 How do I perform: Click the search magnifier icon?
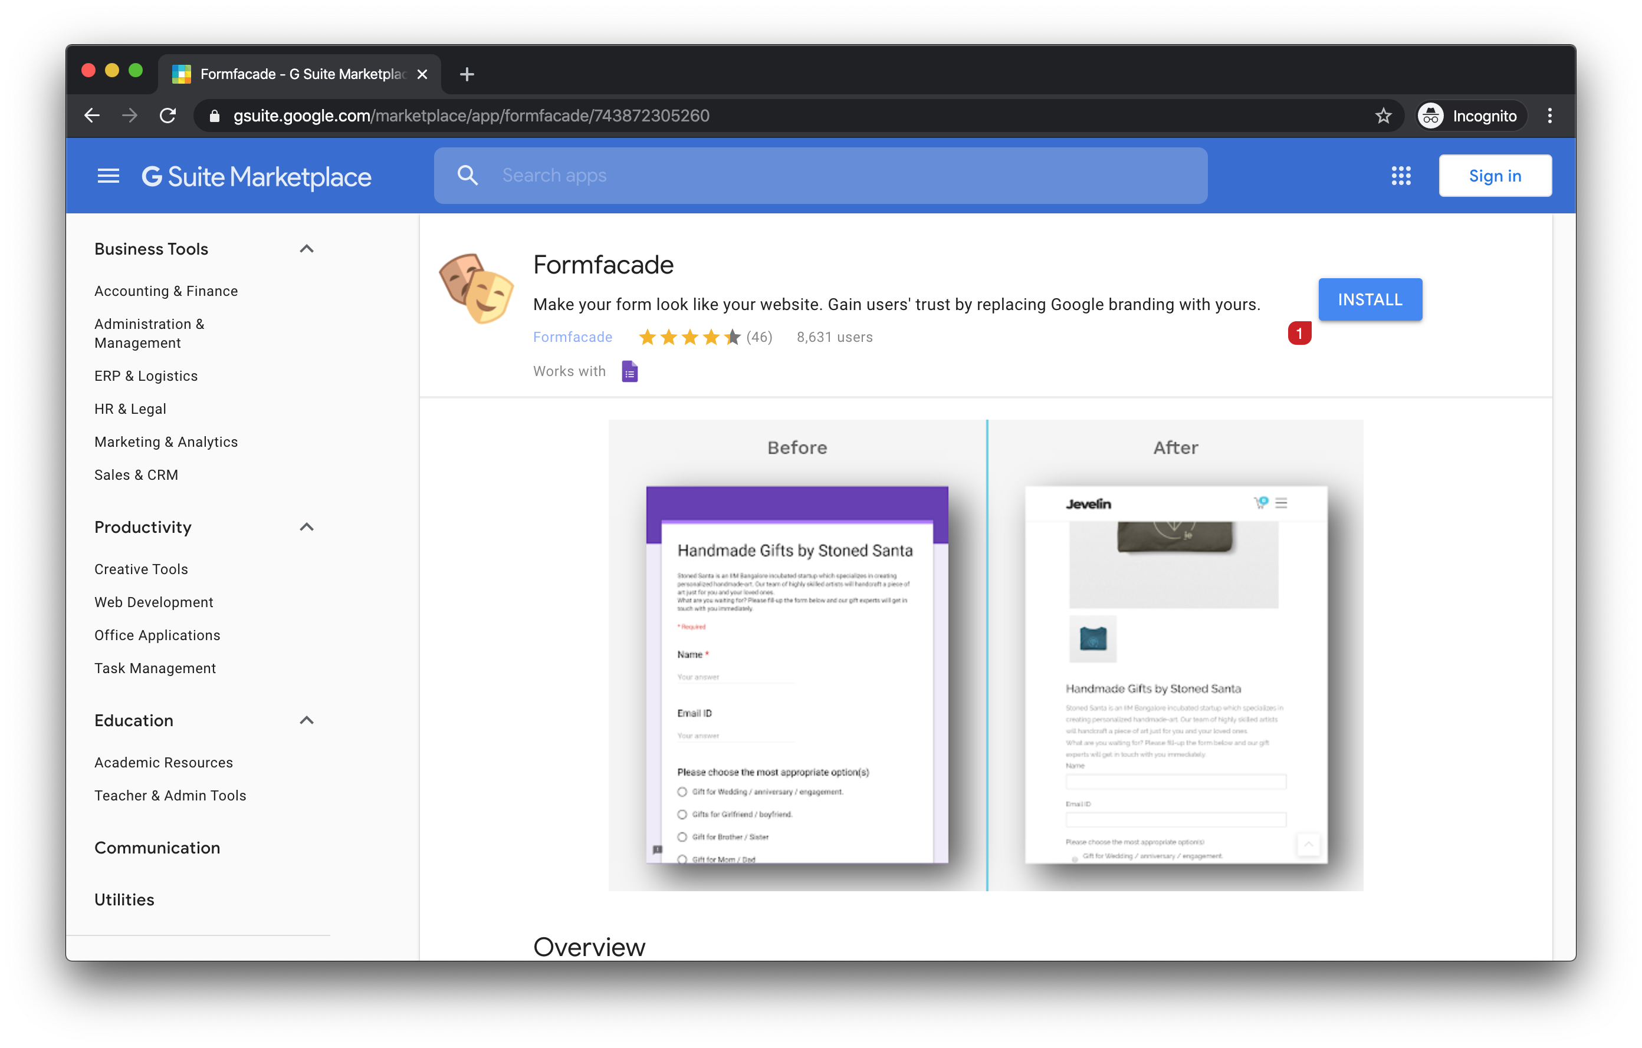click(467, 176)
